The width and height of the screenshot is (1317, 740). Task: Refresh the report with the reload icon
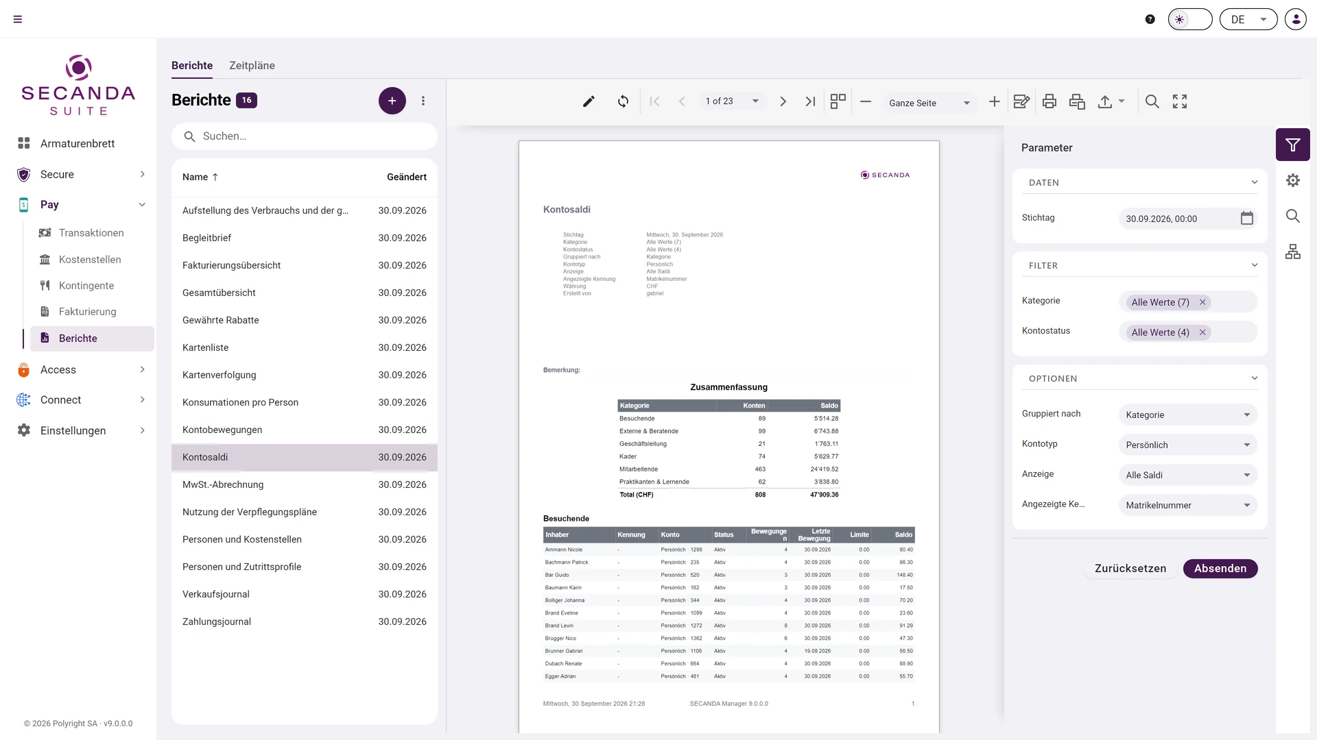623,101
